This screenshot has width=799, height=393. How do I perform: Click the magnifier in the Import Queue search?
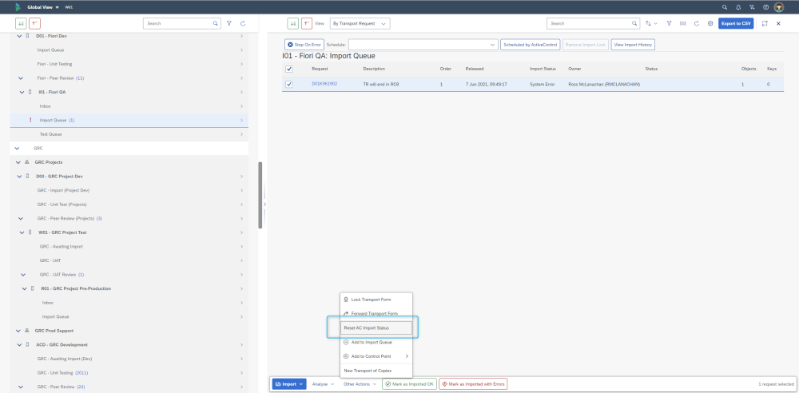coord(634,23)
